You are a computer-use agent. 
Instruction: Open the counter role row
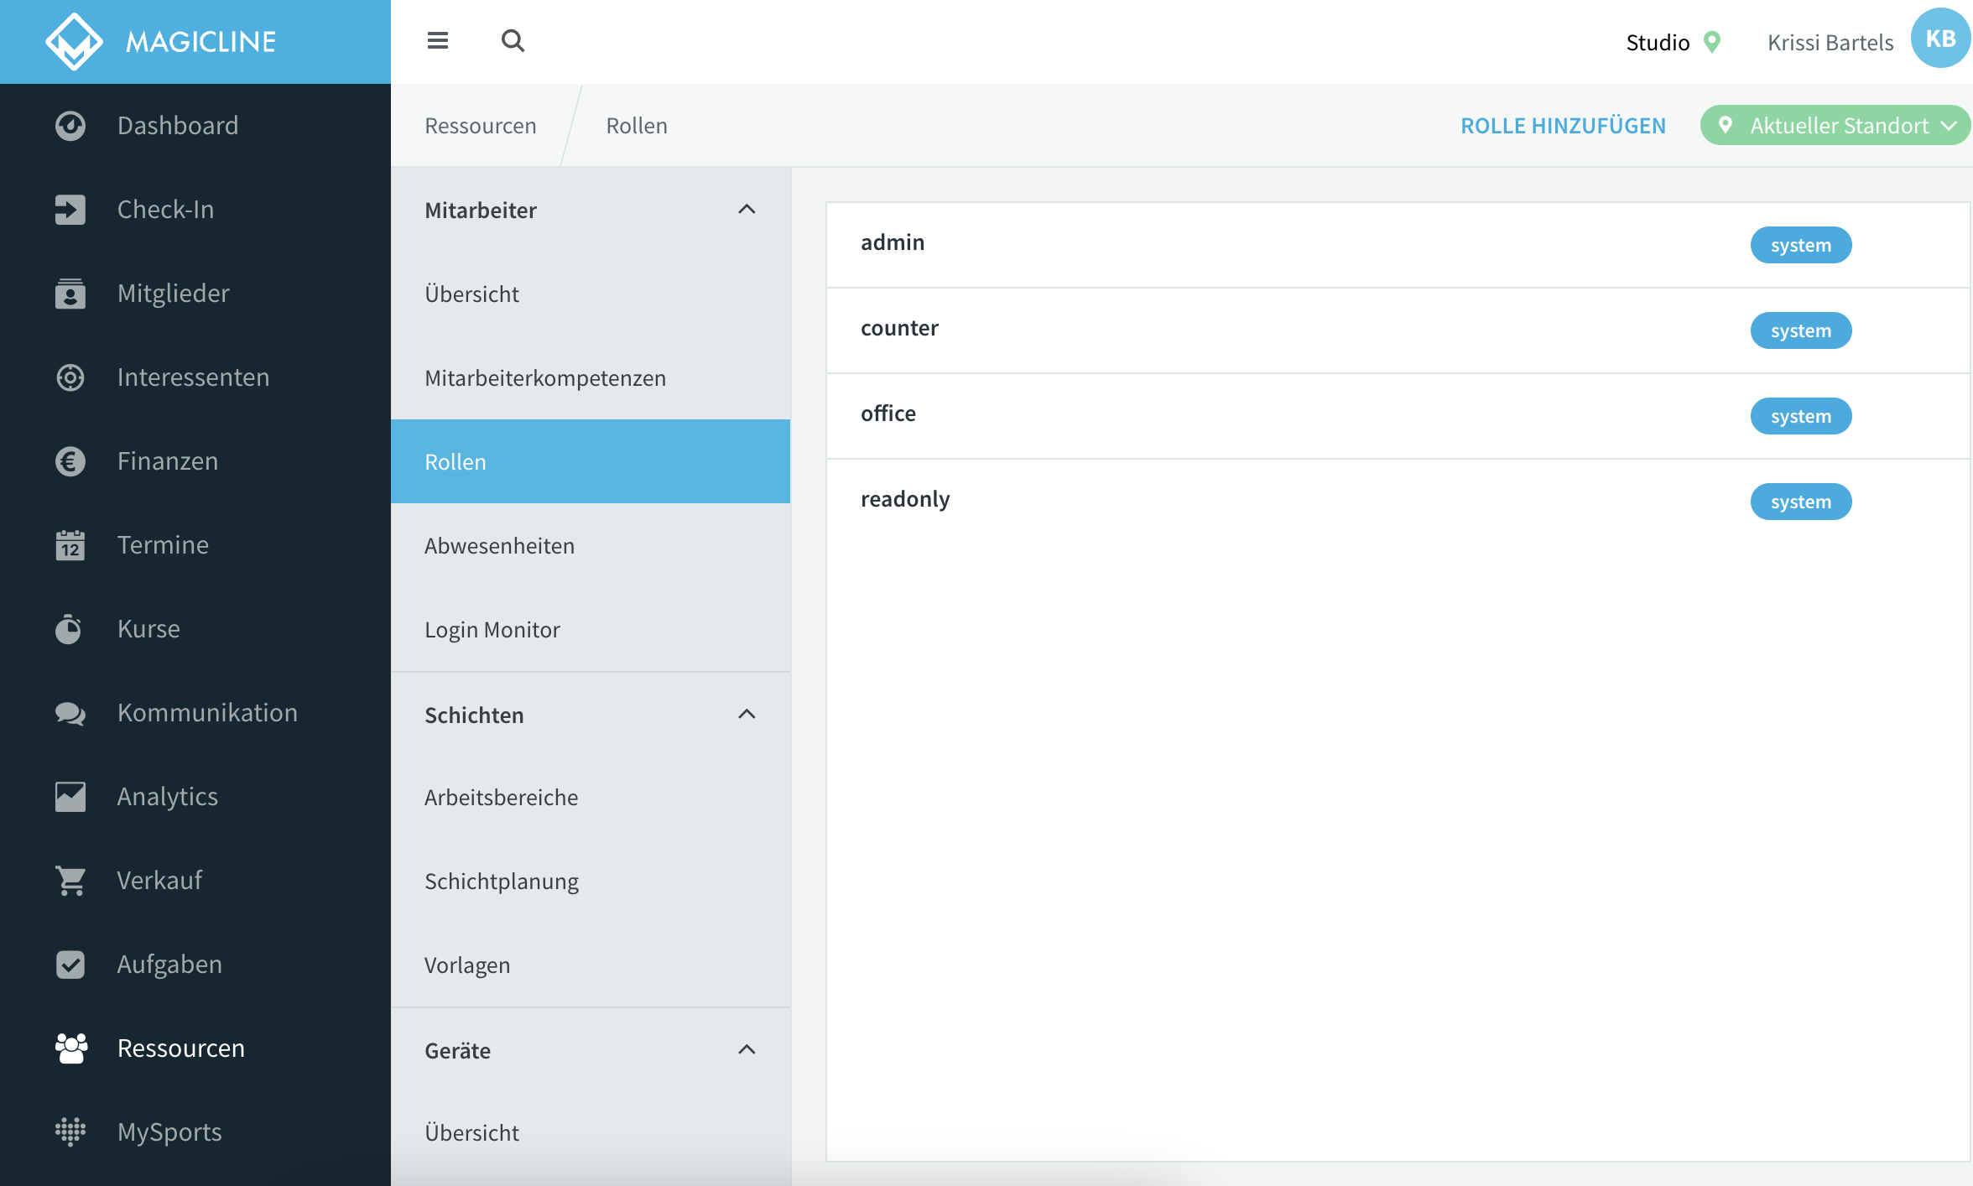[1399, 330]
